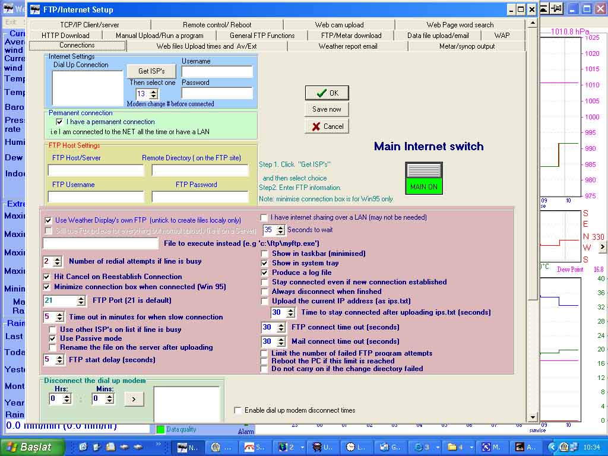Increase the FTP Port spinner value
This screenshot has width=608, height=456.
pyautogui.click(x=81, y=298)
